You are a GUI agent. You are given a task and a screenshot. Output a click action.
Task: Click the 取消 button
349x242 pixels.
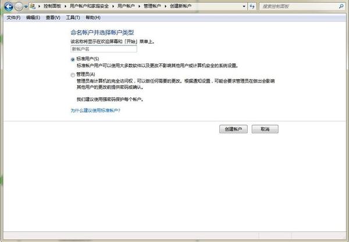tap(265, 129)
